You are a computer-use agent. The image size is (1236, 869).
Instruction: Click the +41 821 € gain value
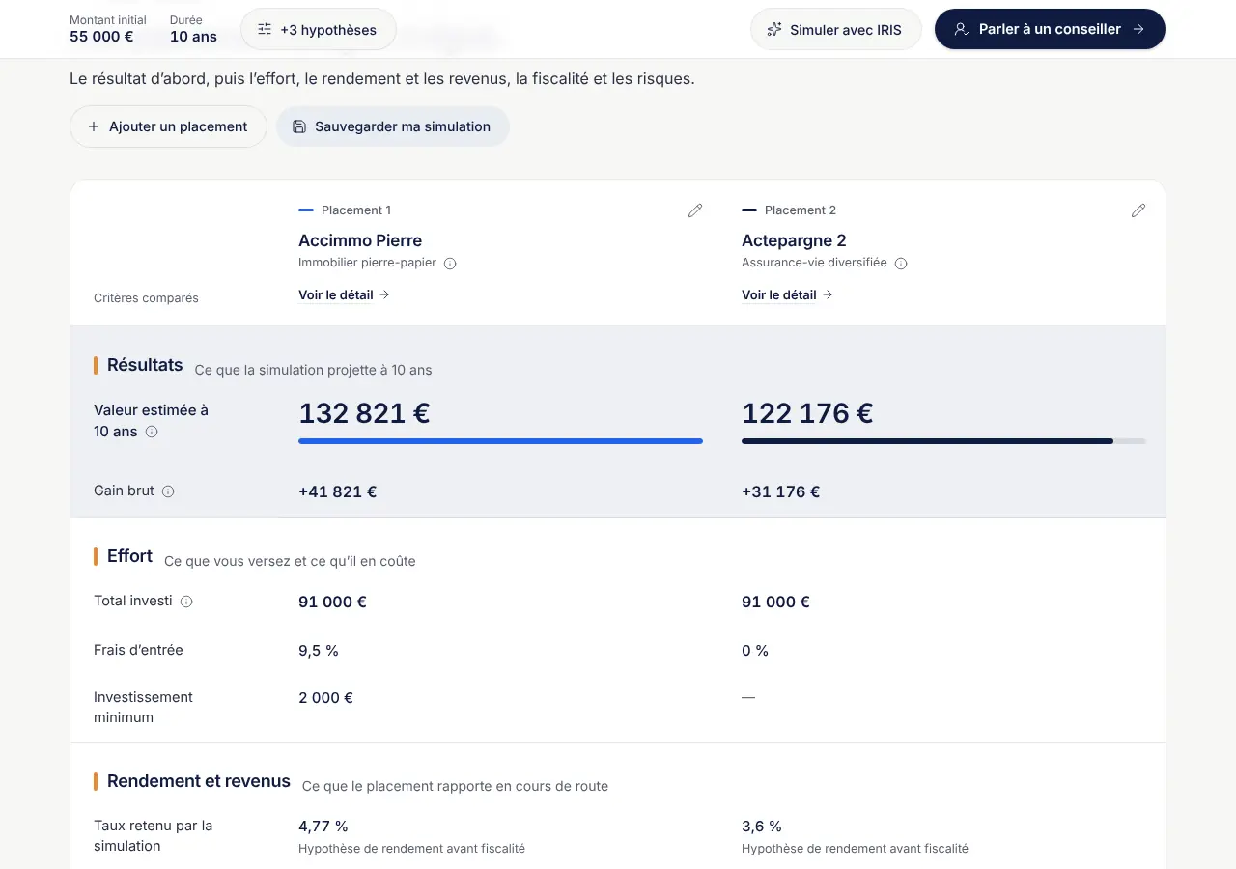(337, 491)
